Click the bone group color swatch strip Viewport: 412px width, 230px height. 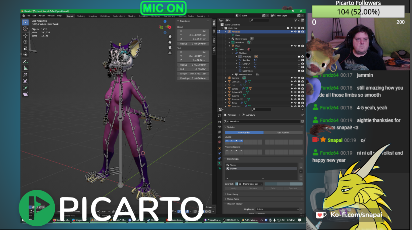[x=284, y=184]
